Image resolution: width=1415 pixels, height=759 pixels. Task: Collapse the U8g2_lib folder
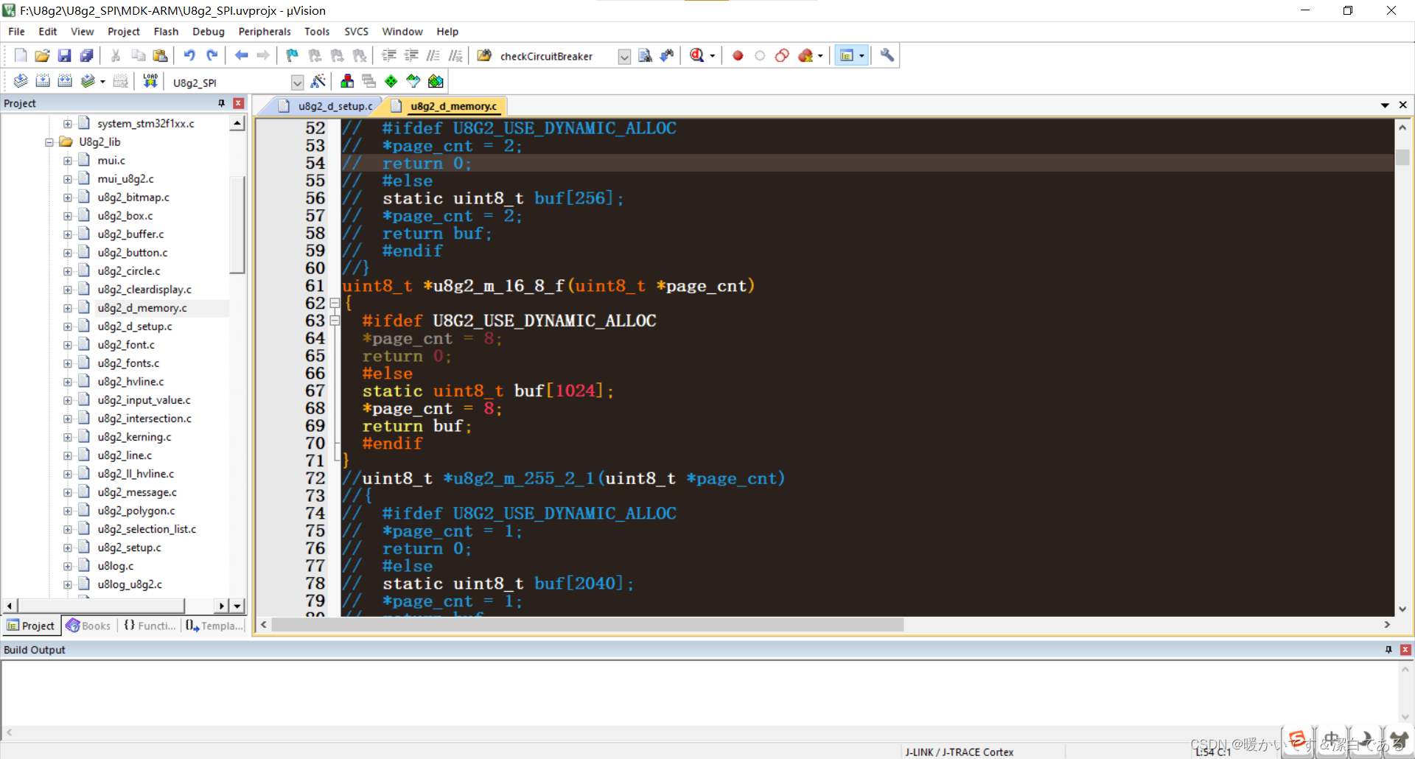coord(48,141)
